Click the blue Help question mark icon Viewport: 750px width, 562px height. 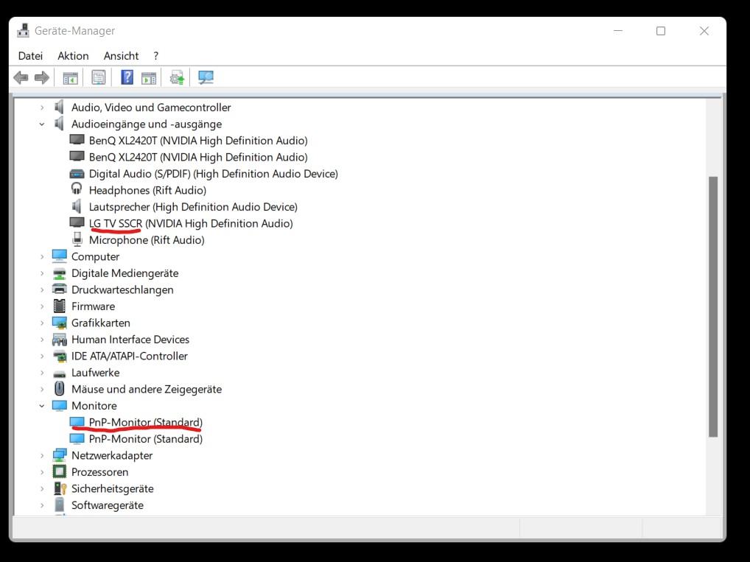point(127,77)
